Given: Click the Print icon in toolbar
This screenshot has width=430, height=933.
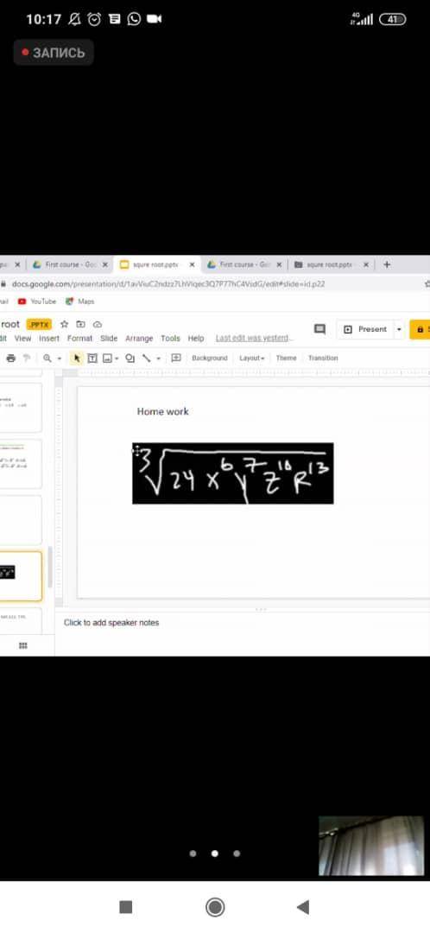Looking at the screenshot, I should 10,359.
